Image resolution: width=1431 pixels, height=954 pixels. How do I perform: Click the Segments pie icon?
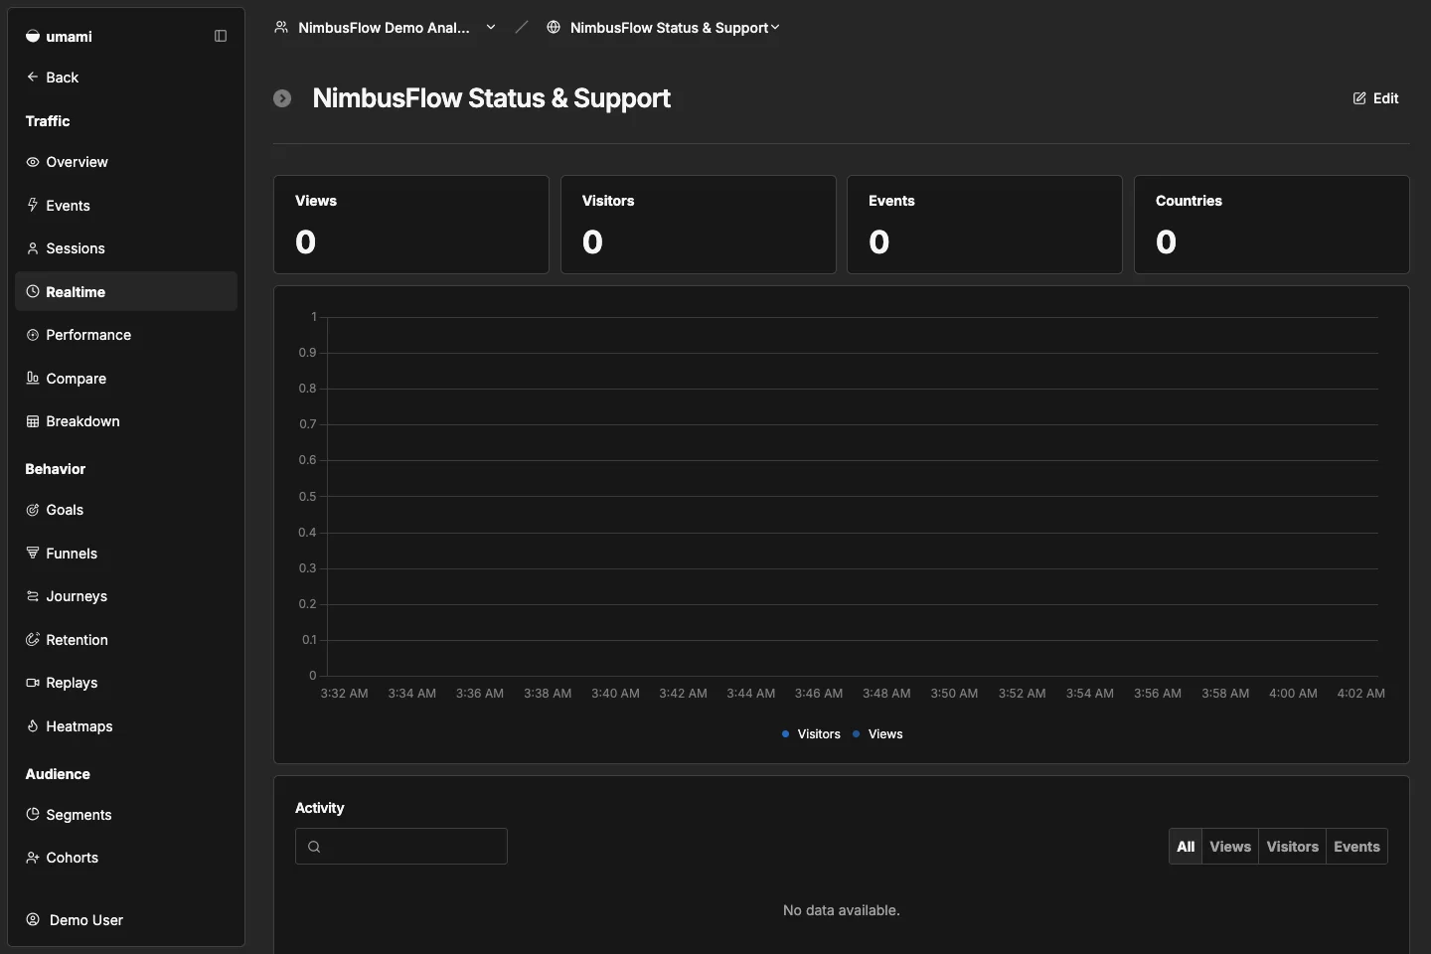pos(33,814)
